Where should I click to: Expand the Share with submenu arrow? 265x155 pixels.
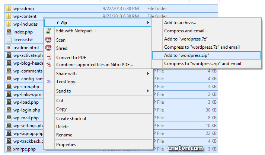148,74
